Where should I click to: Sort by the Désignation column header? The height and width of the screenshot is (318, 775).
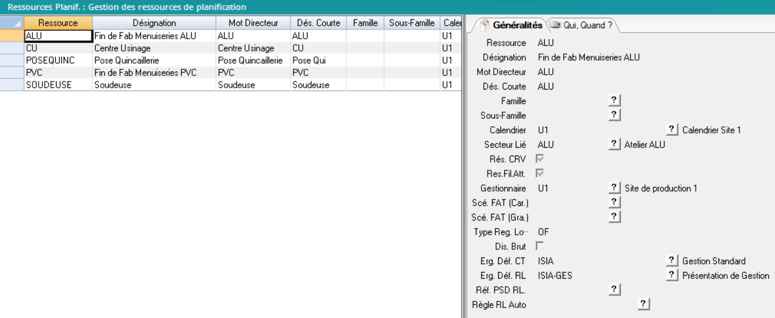tap(154, 23)
